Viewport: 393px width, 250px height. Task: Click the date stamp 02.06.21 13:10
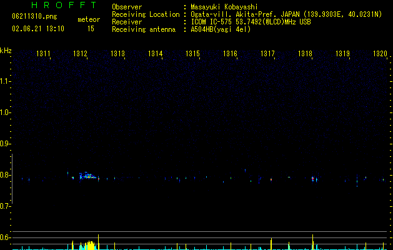click(x=38, y=29)
